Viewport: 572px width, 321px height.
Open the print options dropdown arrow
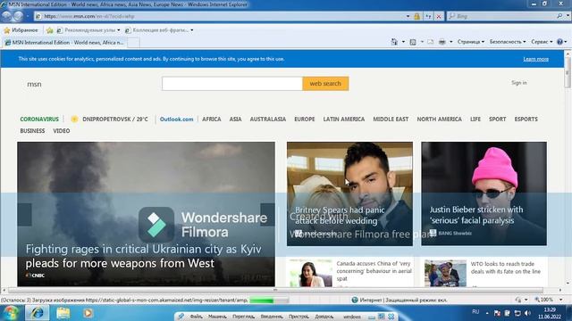[450, 42]
